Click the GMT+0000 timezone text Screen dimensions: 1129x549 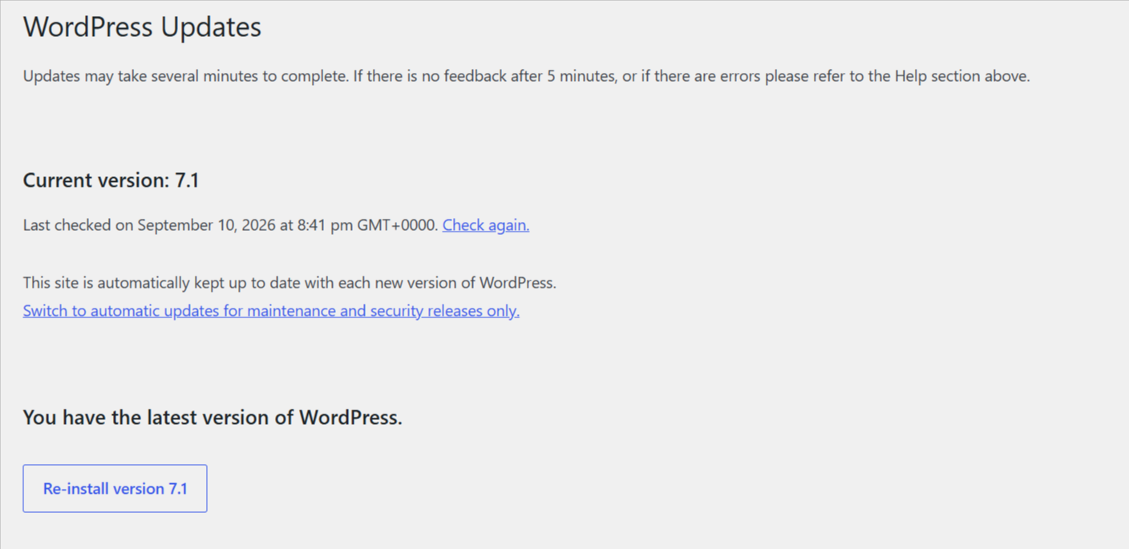pos(397,225)
